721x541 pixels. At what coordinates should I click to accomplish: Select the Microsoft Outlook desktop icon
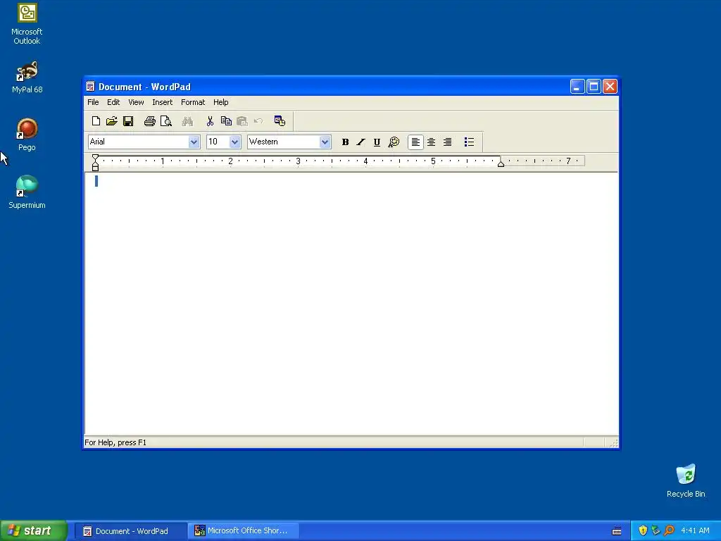[x=27, y=24]
